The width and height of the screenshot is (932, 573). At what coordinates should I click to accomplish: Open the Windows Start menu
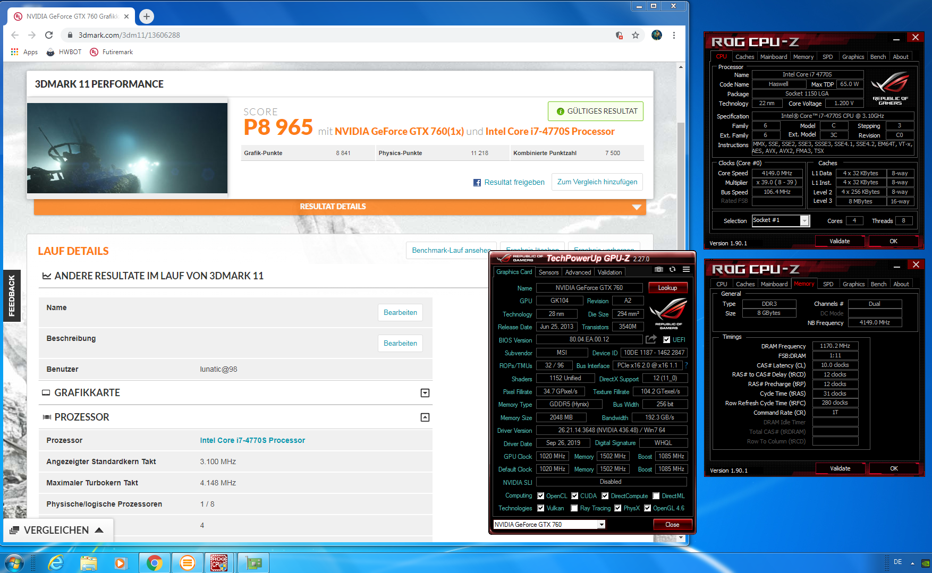click(14, 563)
